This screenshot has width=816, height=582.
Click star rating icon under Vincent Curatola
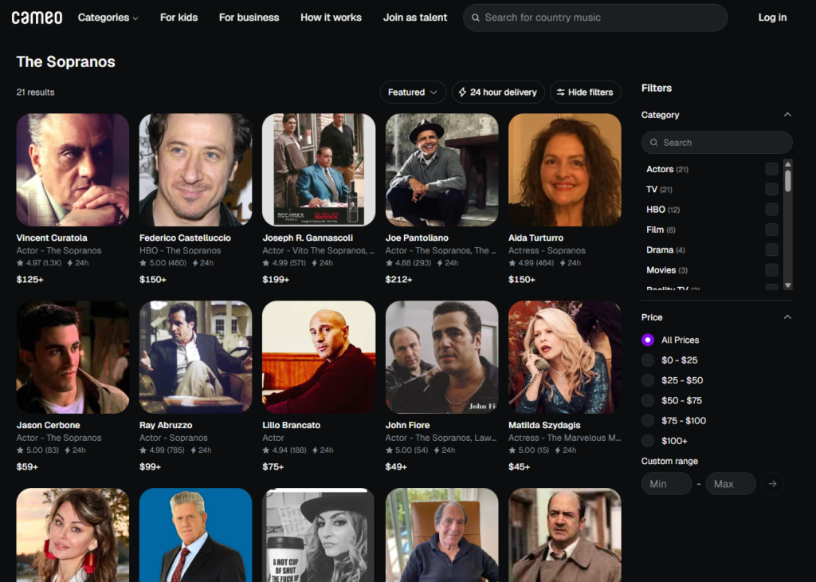[x=20, y=263]
